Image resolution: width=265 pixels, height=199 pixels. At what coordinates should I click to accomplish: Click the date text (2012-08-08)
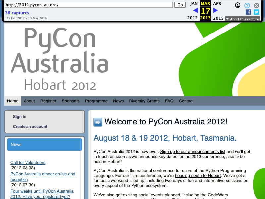[x=23, y=168]
